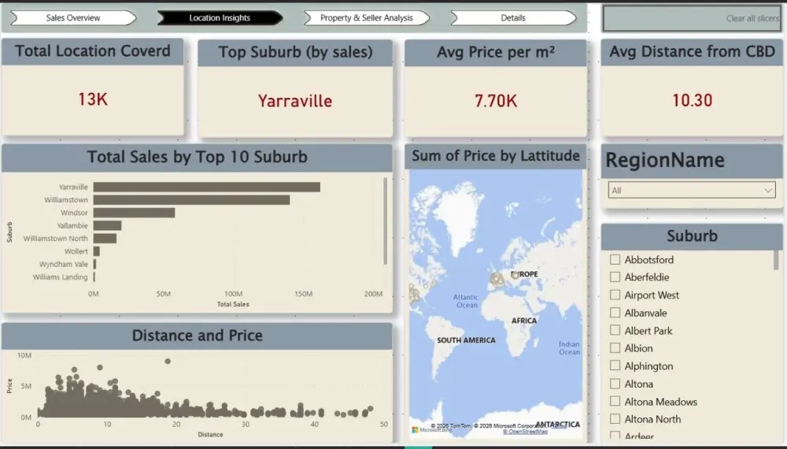This screenshot has width=787, height=449.
Task: Tick the Alphington checkbox
Action: click(x=615, y=366)
